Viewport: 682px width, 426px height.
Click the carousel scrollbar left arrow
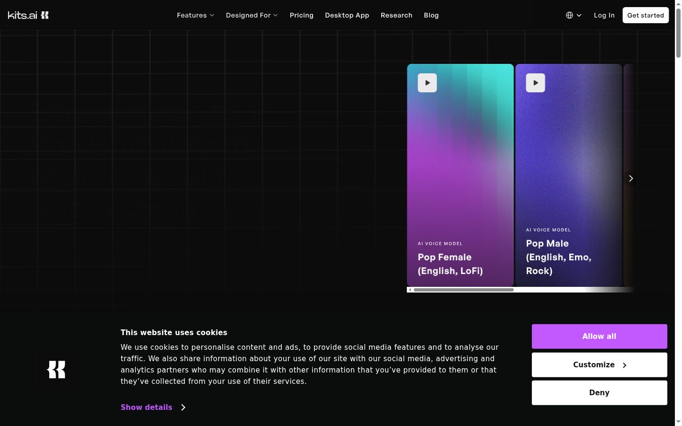[x=410, y=290]
